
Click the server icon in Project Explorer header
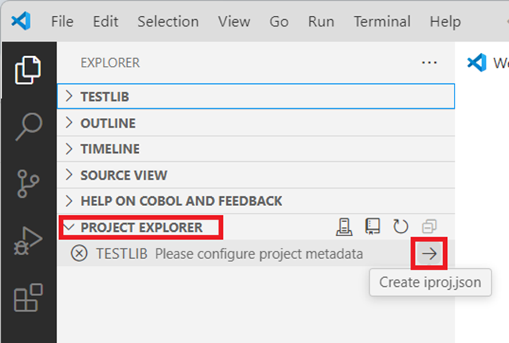point(344,226)
